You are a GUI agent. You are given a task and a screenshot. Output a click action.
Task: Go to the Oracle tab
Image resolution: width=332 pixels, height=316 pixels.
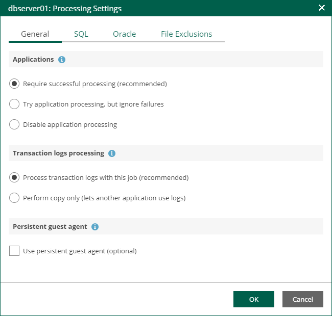click(124, 34)
